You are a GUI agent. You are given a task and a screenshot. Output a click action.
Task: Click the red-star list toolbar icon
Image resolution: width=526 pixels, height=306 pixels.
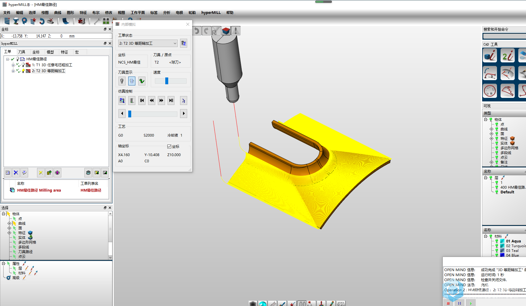click(x=33, y=21)
